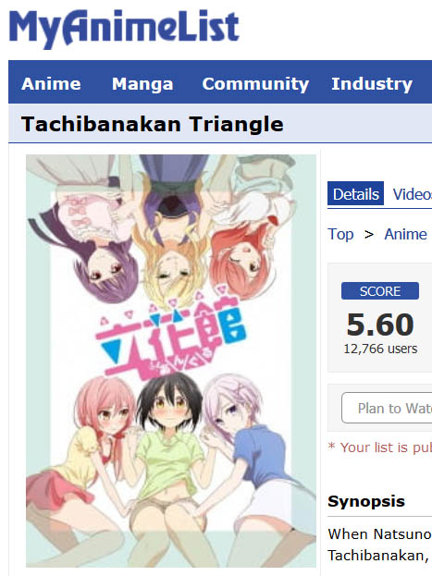
Task: Click the 5.60 score value
Action: tap(380, 325)
